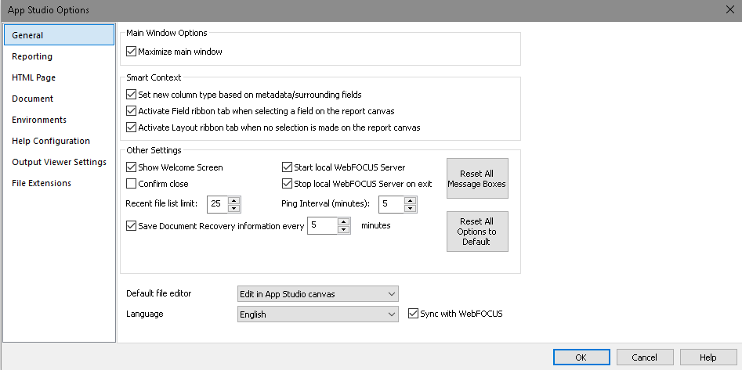Viewport: 742px width, 370px height.
Task: Toggle Stop local WebFOCUS Server on exit
Action: click(x=287, y=183)
